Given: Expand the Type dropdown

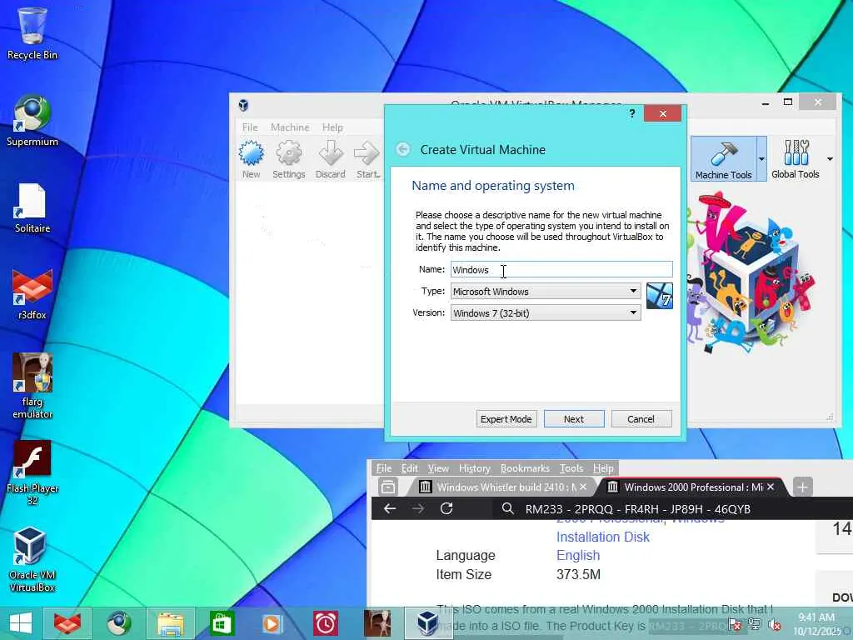Looking at the screenshot, I should click(633, 291).
